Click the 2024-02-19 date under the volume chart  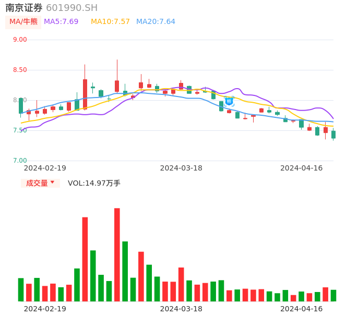[x=45, y=309]
